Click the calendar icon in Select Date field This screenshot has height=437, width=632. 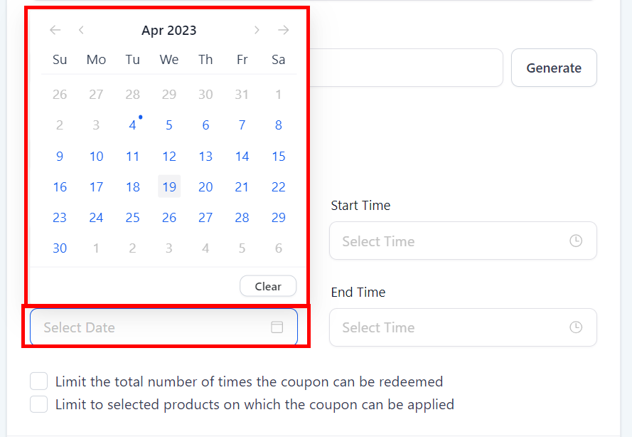tap(277, 327)
